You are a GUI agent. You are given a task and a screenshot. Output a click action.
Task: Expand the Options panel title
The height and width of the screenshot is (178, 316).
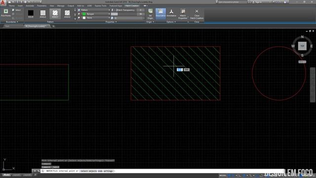(171, 22)
